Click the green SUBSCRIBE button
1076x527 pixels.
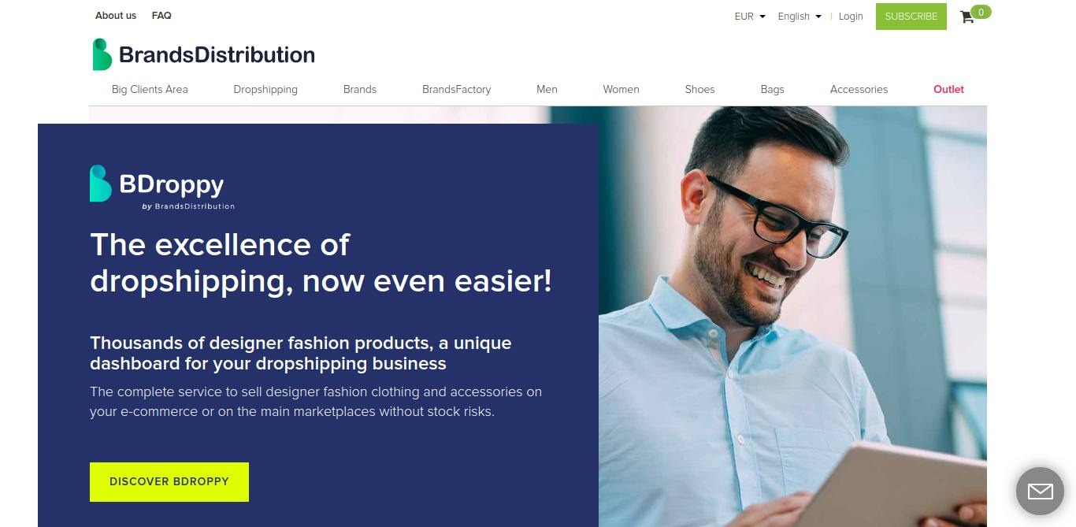click(x=911, y=16)
